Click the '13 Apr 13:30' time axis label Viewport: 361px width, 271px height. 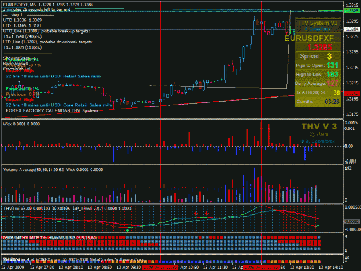click(302, 268)
